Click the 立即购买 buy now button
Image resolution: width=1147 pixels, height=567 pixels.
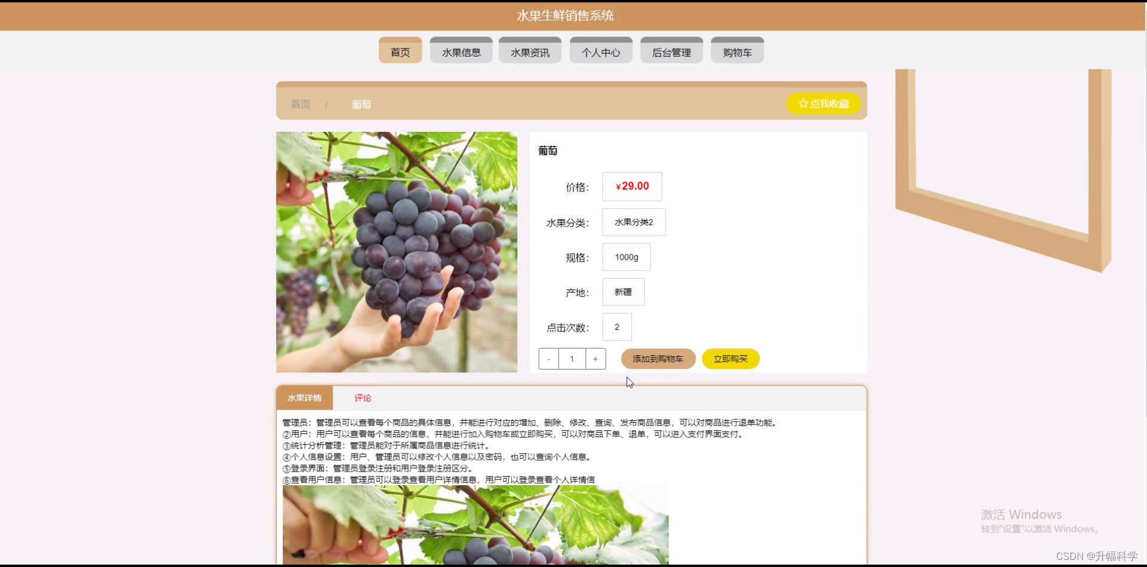tap(730, 359)
